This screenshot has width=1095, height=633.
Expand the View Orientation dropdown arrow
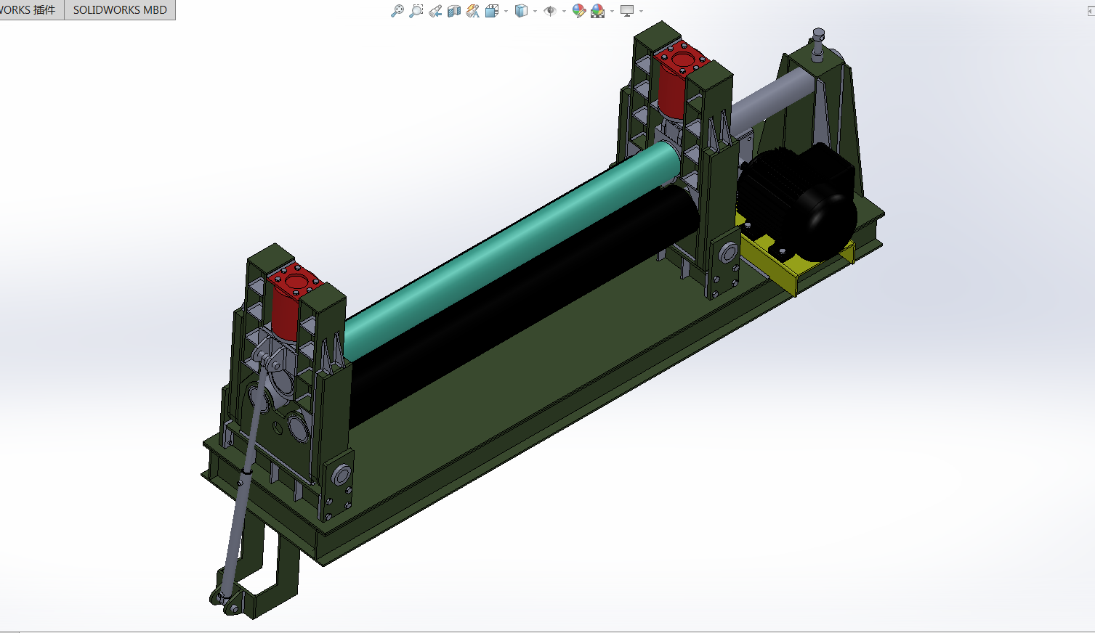click(x=506, y=11)
